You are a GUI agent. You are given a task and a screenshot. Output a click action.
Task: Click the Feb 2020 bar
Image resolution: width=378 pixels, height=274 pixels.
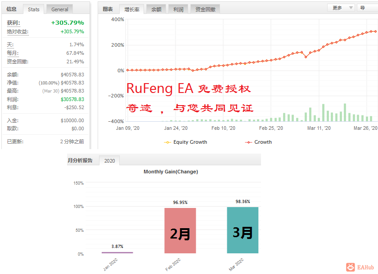[x=180, y=230]
